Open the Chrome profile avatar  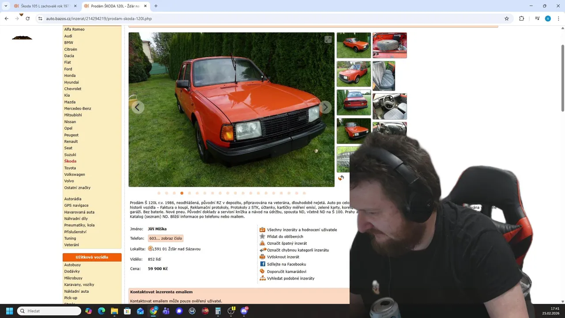tap(548, 19)
